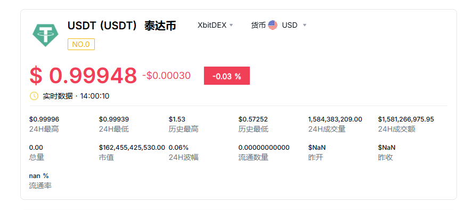Click the -$0.00030 price change text
Viewport: 473px width, 210px height.
click(167, 76)
